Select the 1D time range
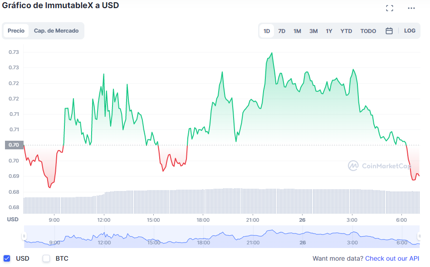Screen dimensions: 430x267 (267, 31)
